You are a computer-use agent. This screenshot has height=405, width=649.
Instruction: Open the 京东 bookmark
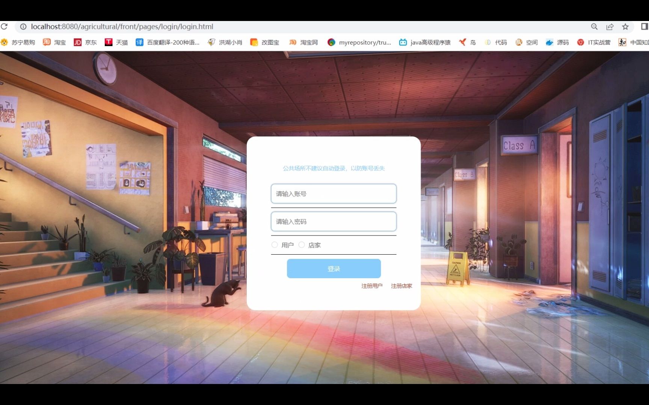(x=86, y=42)
